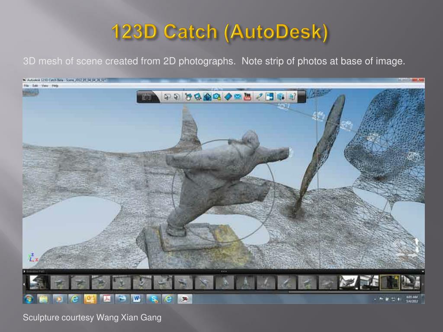Select the thumbnail with the yellow warning triangle
Screen dimensions: 443x332
390,283
